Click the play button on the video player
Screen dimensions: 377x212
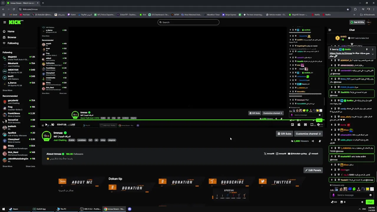coord(46,125)
